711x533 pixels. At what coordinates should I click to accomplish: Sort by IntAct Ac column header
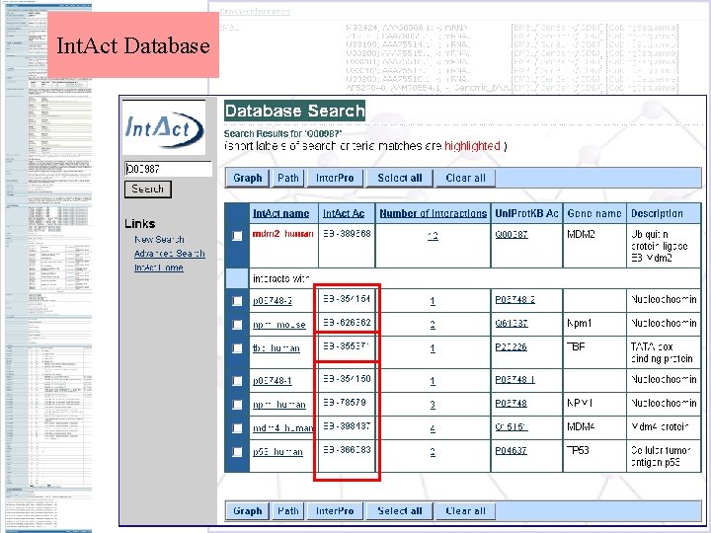344,213
